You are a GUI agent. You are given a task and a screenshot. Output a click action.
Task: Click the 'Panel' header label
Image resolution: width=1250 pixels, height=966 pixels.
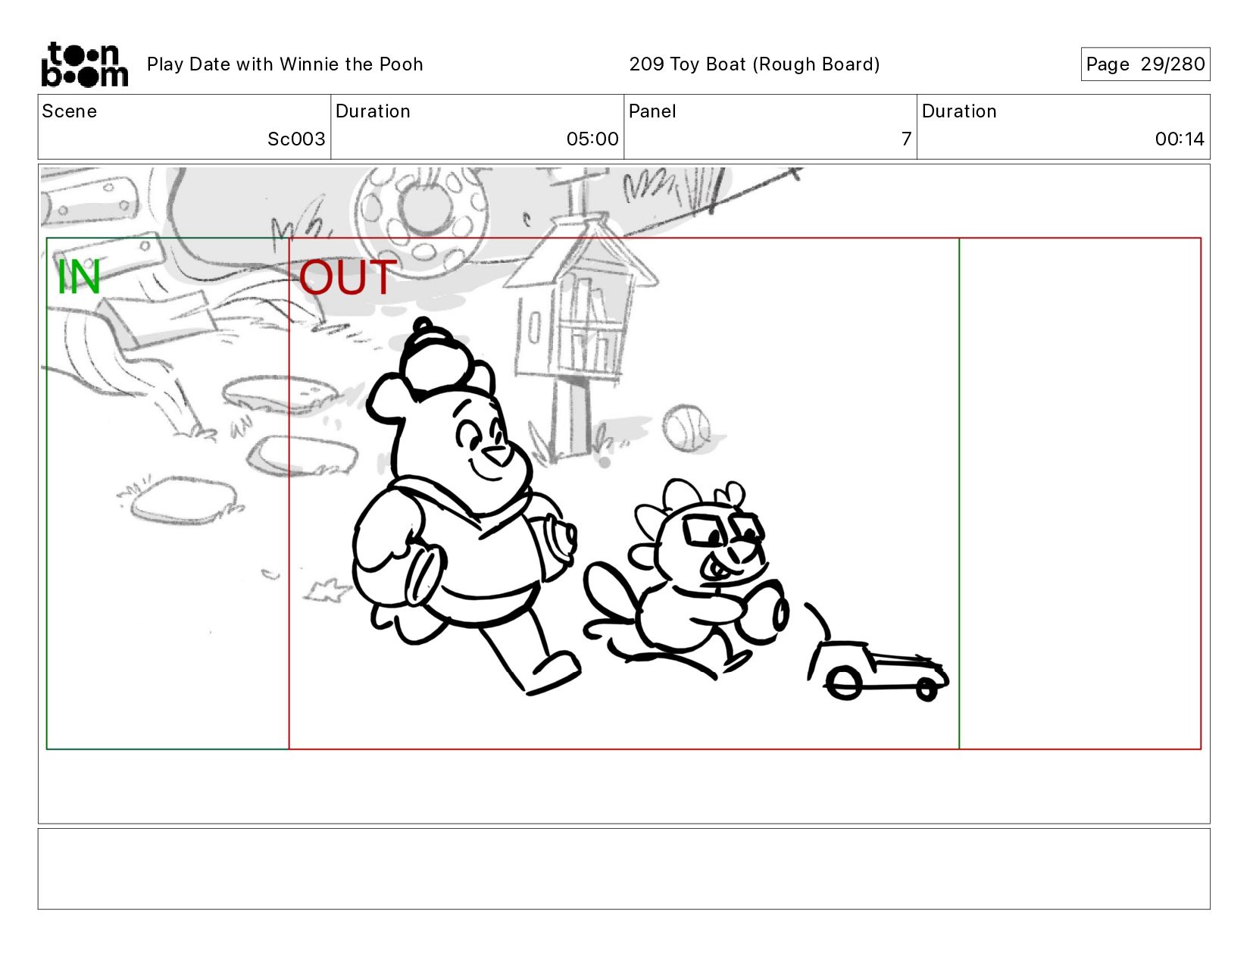point(652,111)
